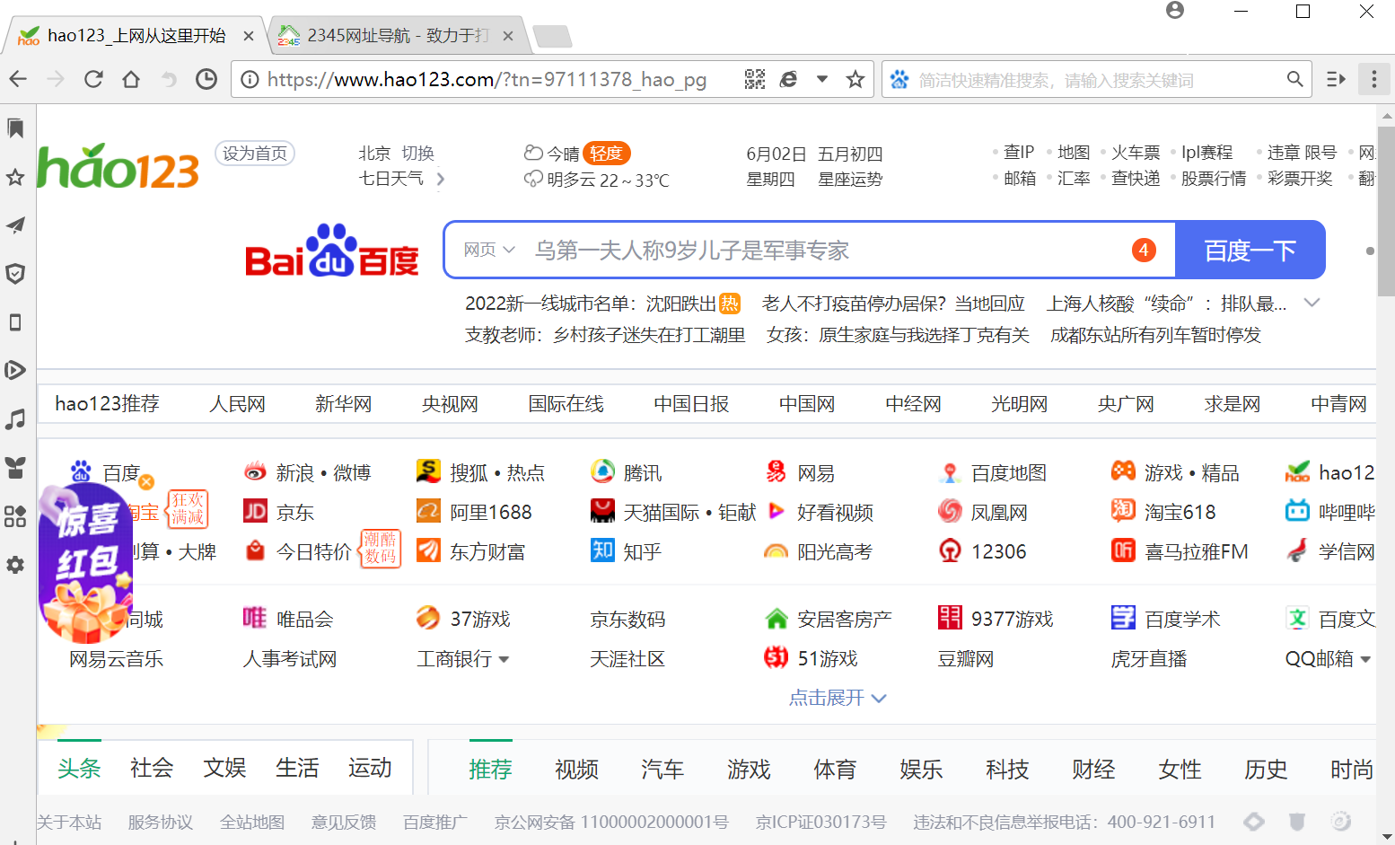1395x845 pixels.
Task: Open browsing history via the clock icon
Action: tap(206, 79)
